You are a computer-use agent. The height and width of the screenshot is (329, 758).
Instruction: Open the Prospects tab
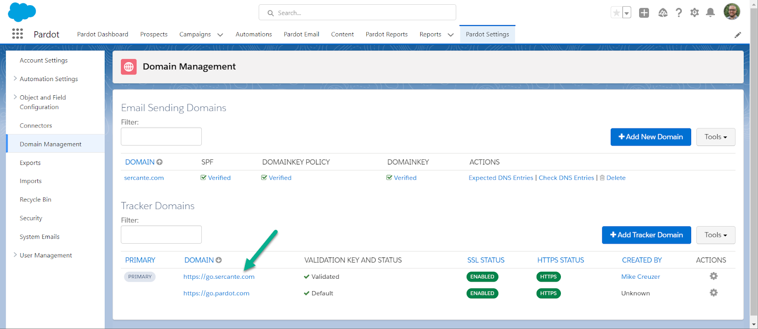coord(154,34)
